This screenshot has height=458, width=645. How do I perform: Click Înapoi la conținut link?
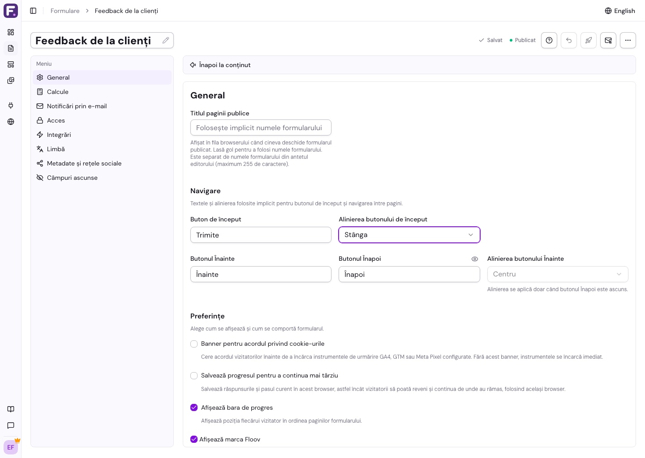pos(220,65)
